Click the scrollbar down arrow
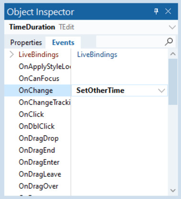The width and height of the screenshot is (181, 199). click(173, 190)
